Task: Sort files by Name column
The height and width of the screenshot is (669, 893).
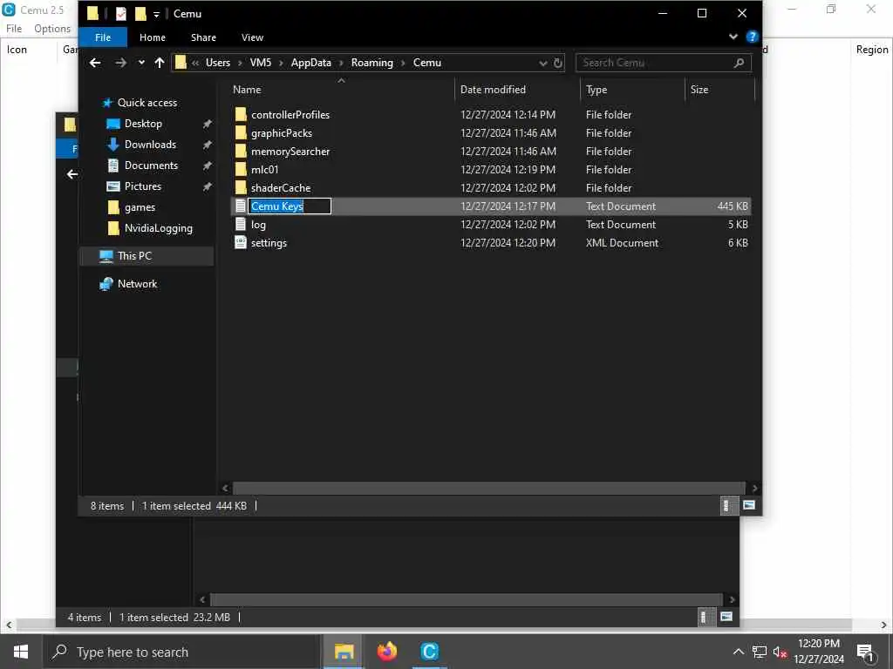Action: [247, 90]
